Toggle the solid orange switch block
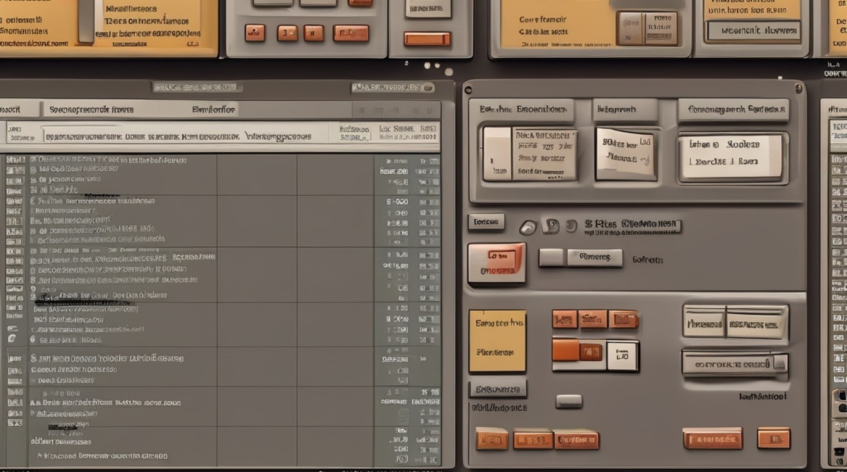The image size is (847, 472). click(x=566, y=350)
